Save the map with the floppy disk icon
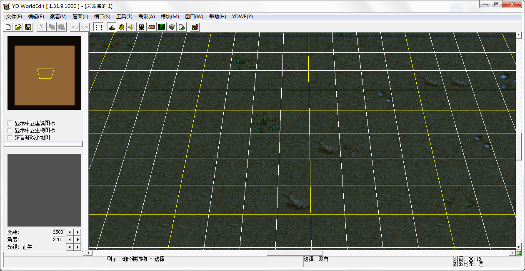The image size is (525, 271). 28,27
